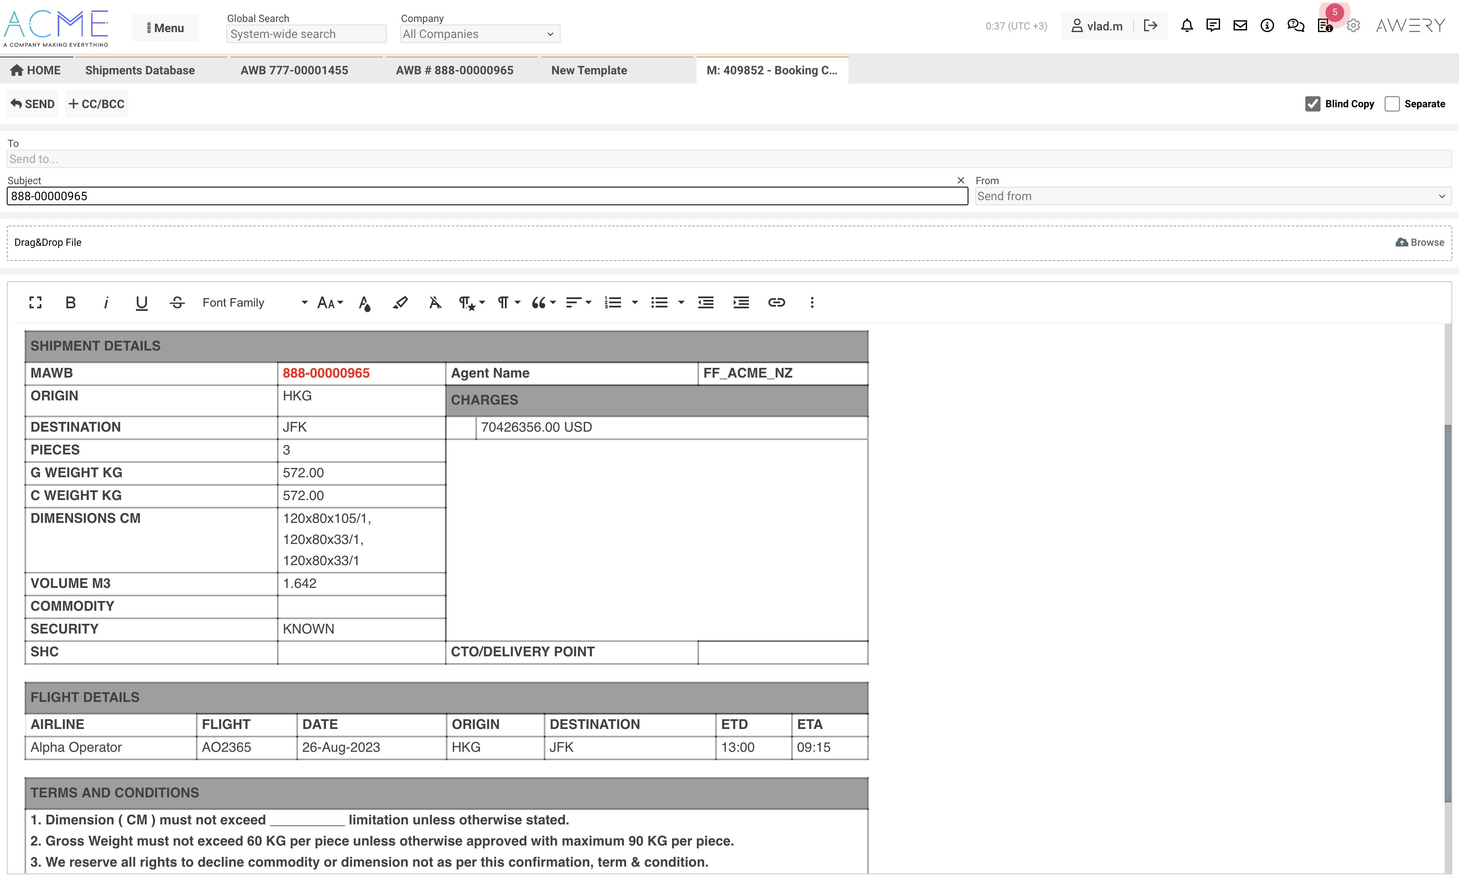1459x881 pixels.
Task: Switch to Shipments Database tab
Action: (140, 70)
